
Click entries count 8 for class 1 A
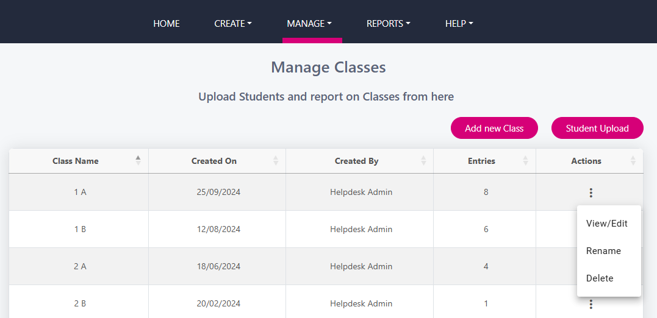tap(486, 193)
